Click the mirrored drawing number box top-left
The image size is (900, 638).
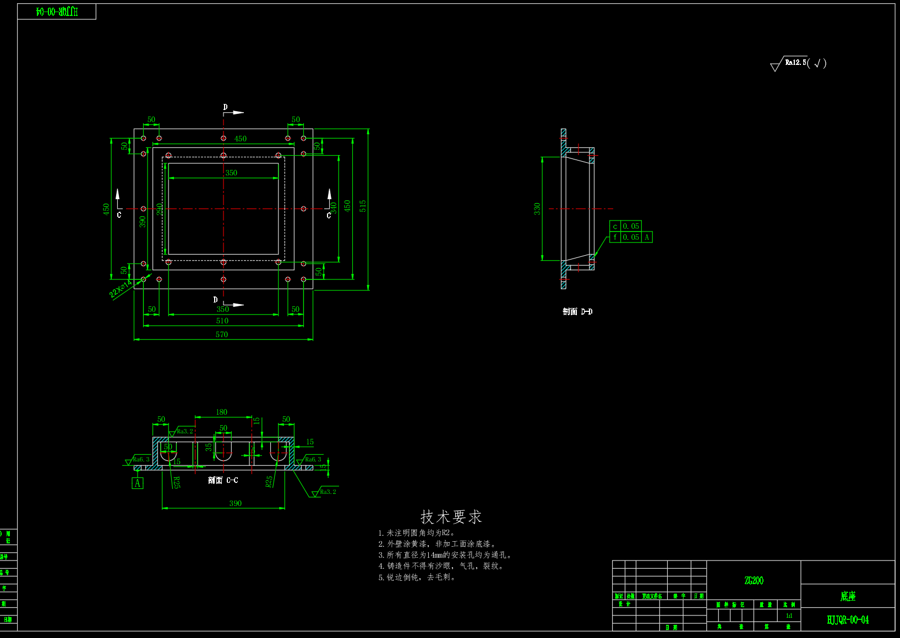57,12
